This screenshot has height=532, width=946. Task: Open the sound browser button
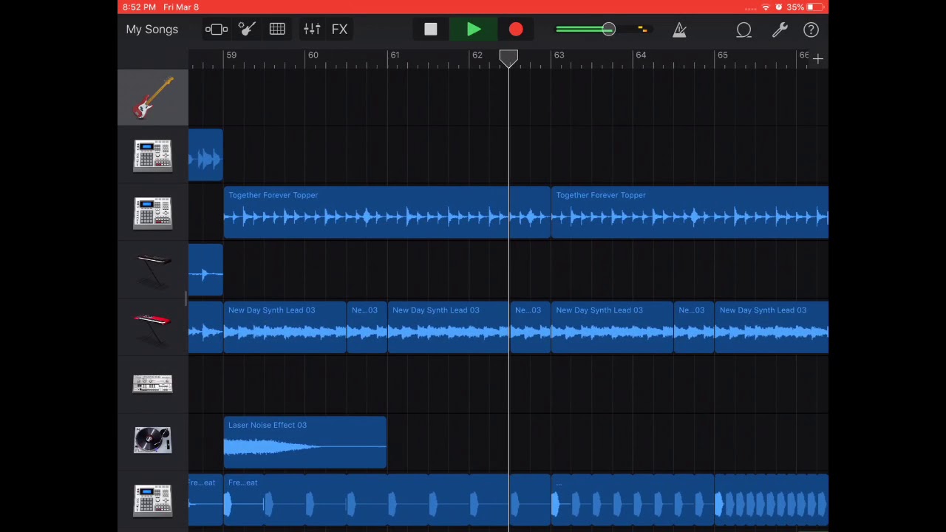216,30
